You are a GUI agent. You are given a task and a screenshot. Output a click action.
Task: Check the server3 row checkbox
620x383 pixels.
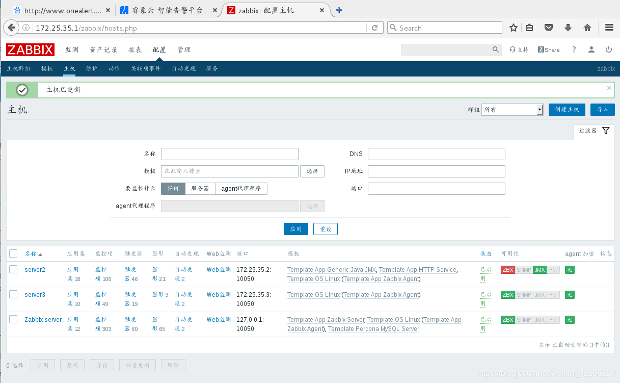click(13, 294)
